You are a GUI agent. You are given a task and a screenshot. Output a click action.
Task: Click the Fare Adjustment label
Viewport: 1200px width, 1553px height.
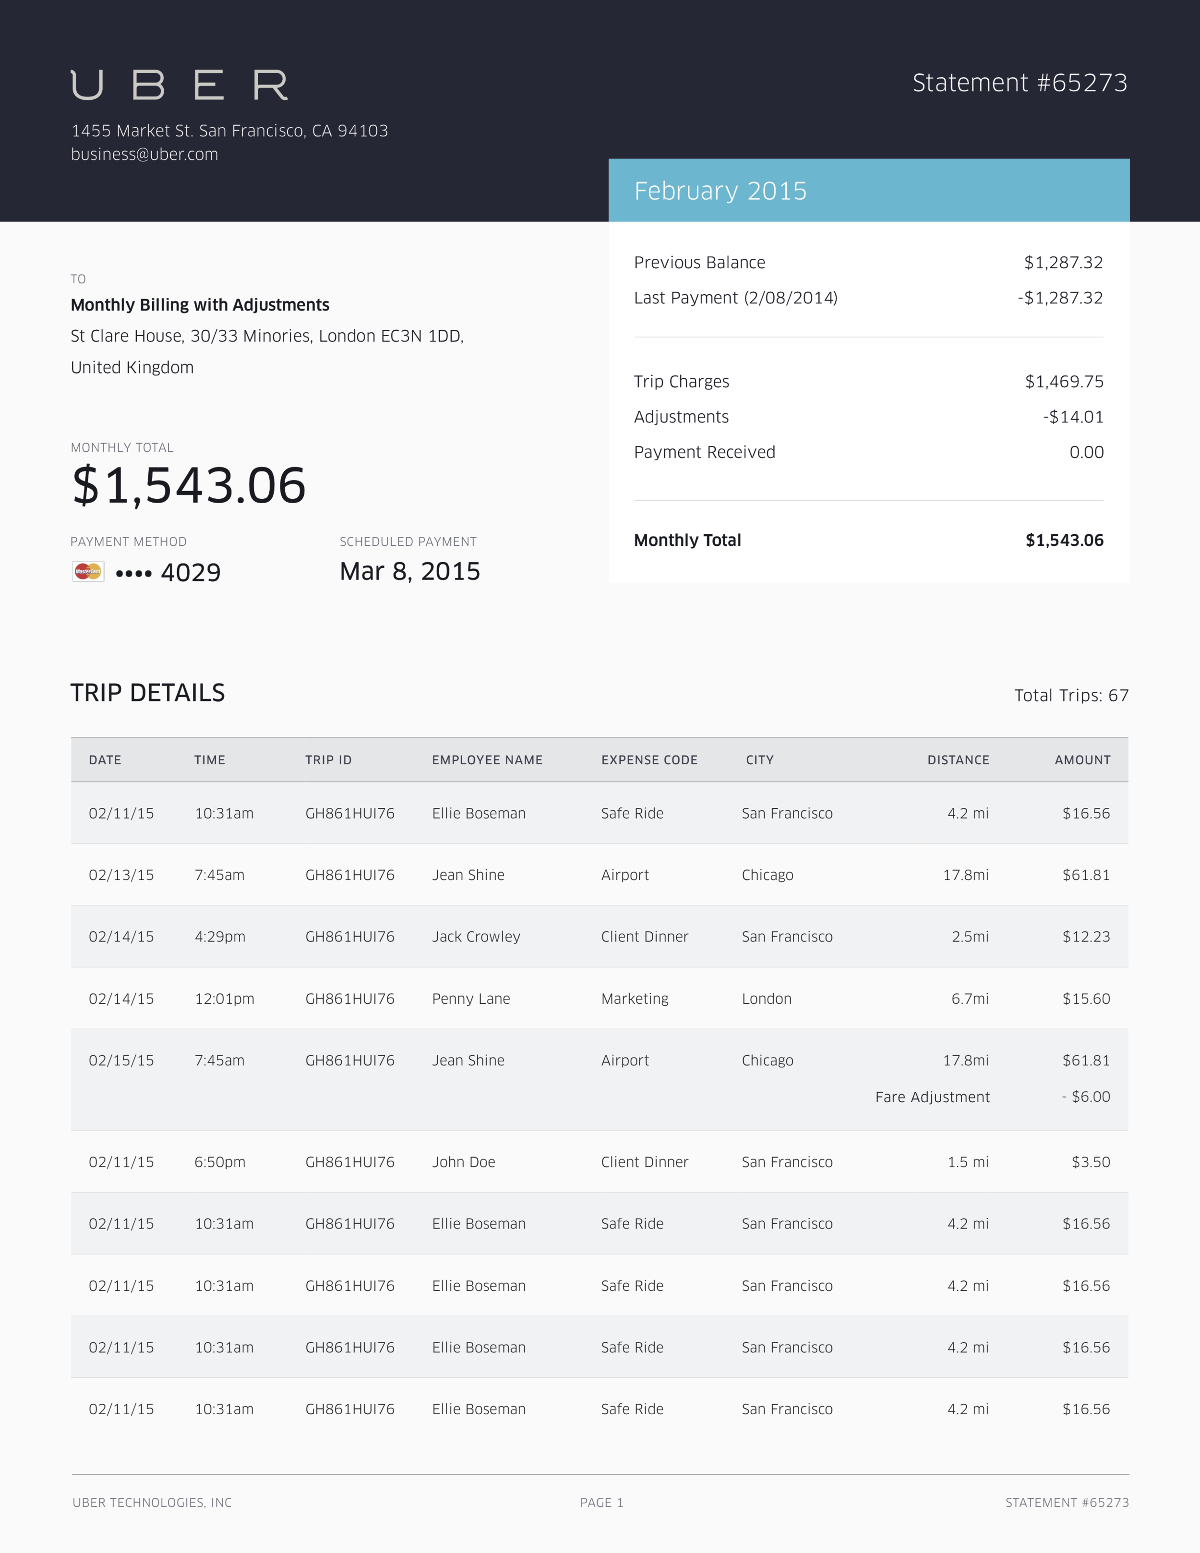[x=932, y=1097]
